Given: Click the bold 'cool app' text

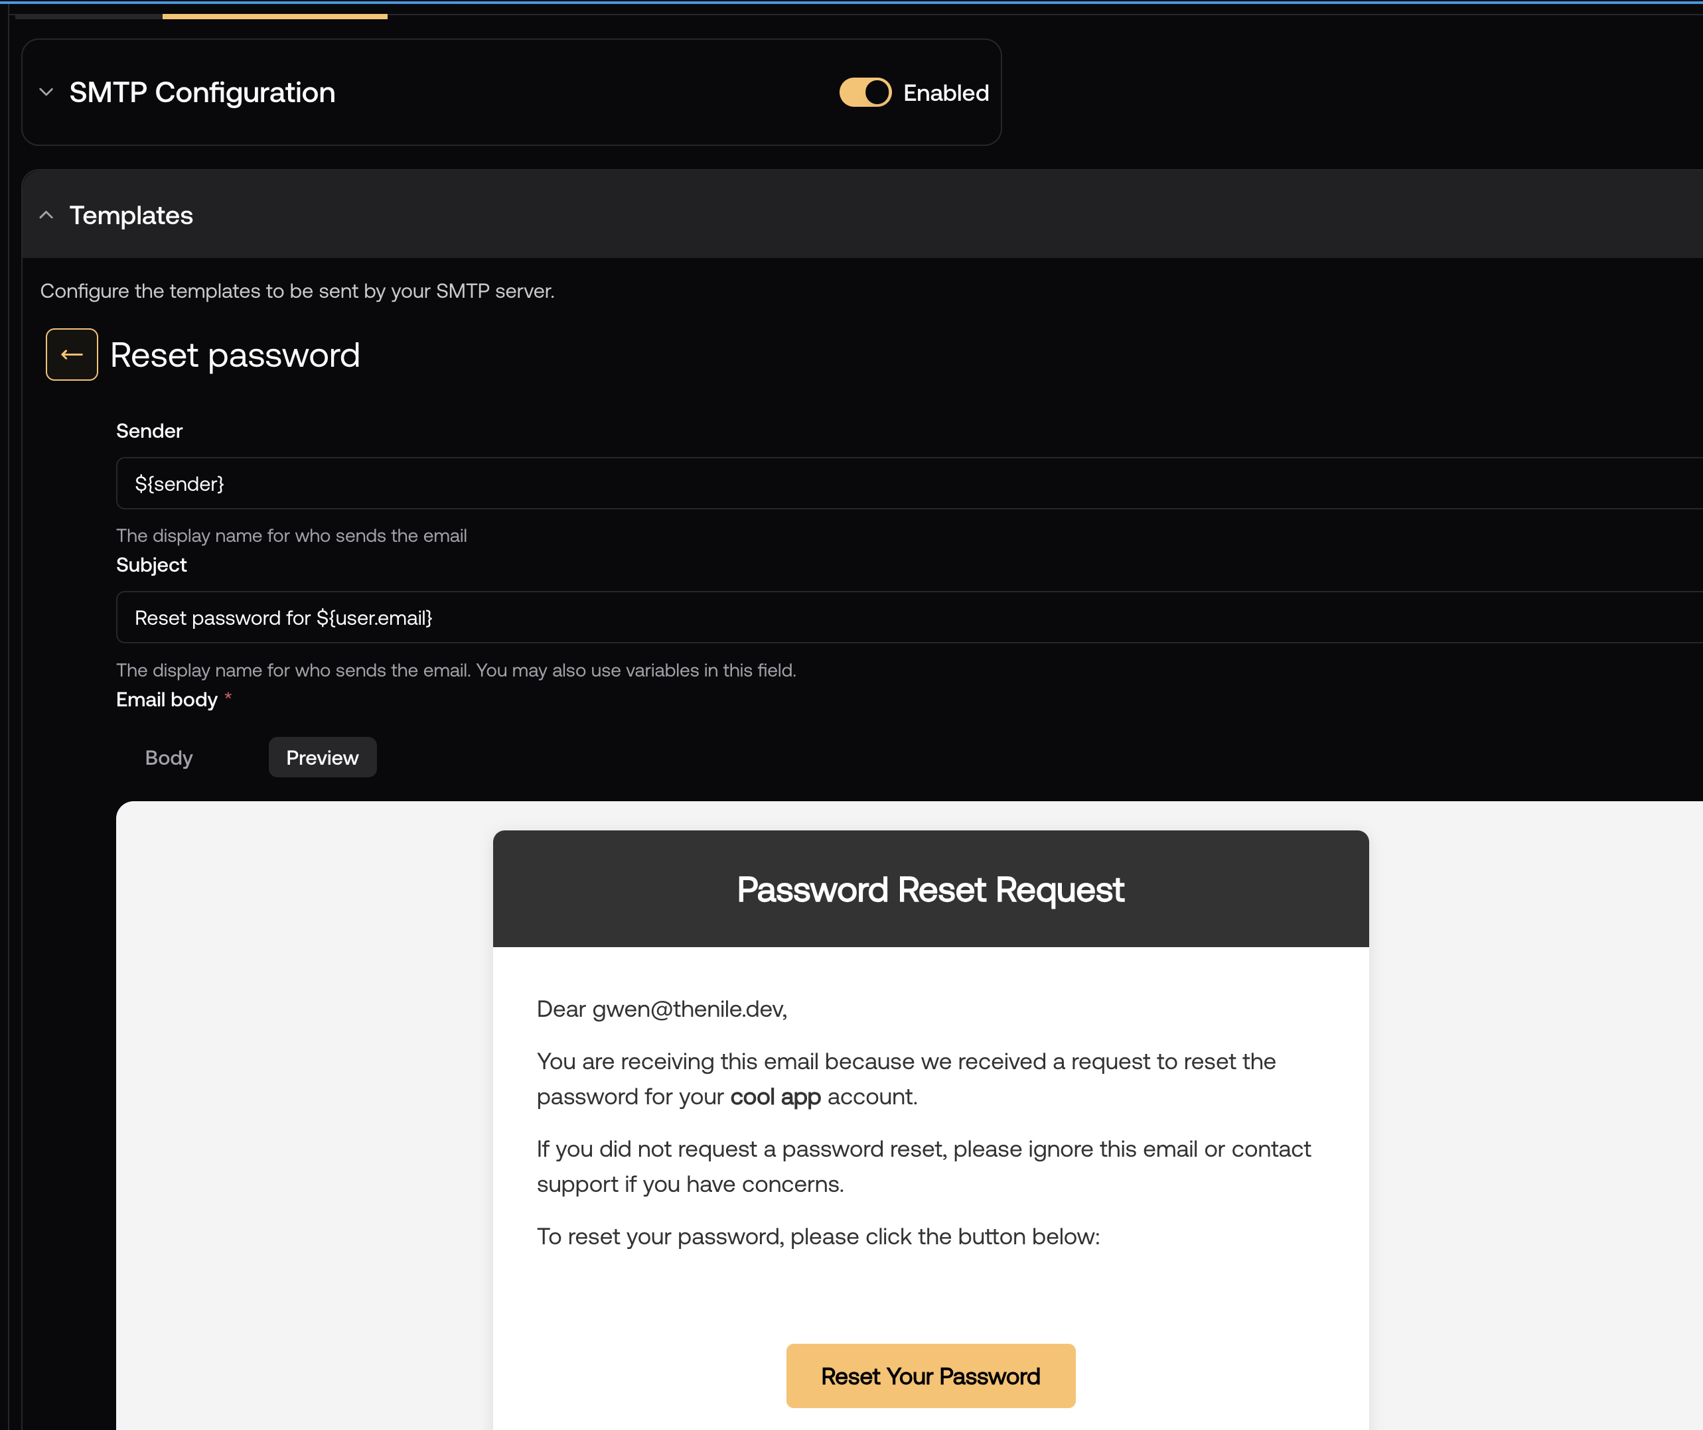Looking at the screenshot, I should point(775,1097).
